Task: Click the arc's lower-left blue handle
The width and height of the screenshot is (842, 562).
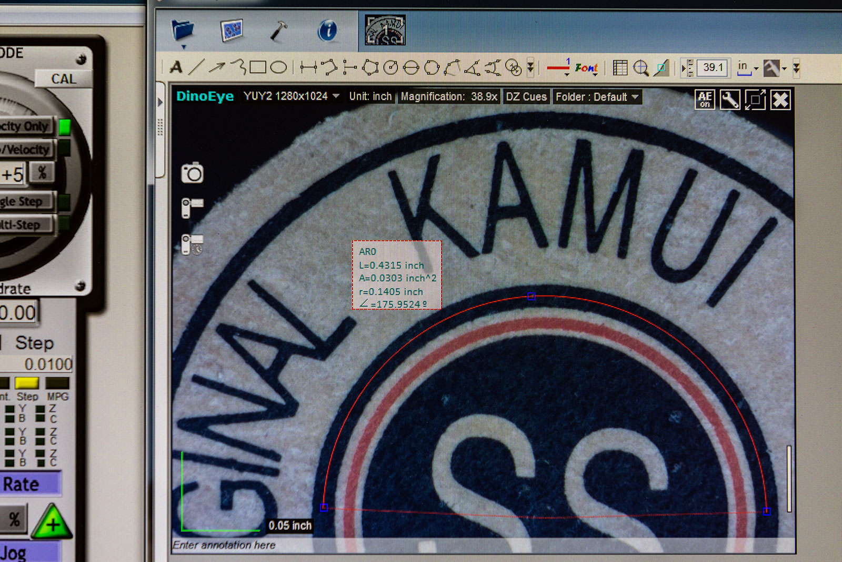Action: pyautogui.click(x=324, y=507)
